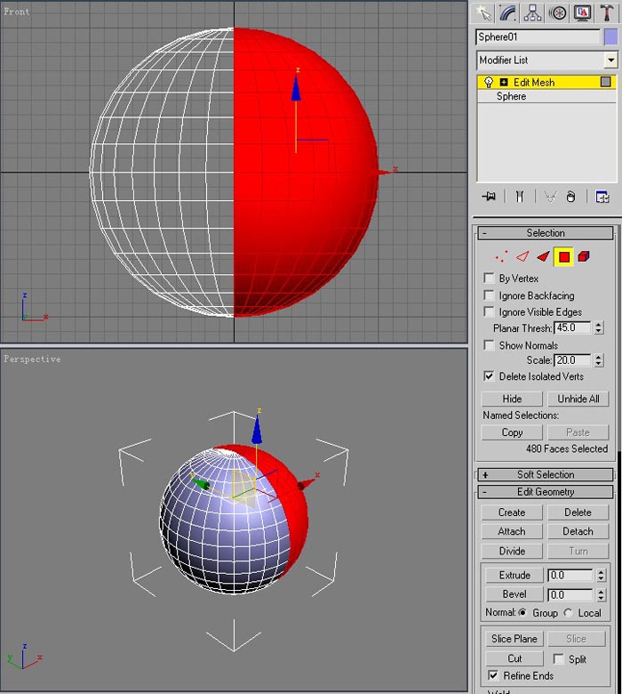This screenshot has height=694, width=622.
Task: Click the Named Selections Copy button
Action: pyautogui.click(x=512, y=432)
